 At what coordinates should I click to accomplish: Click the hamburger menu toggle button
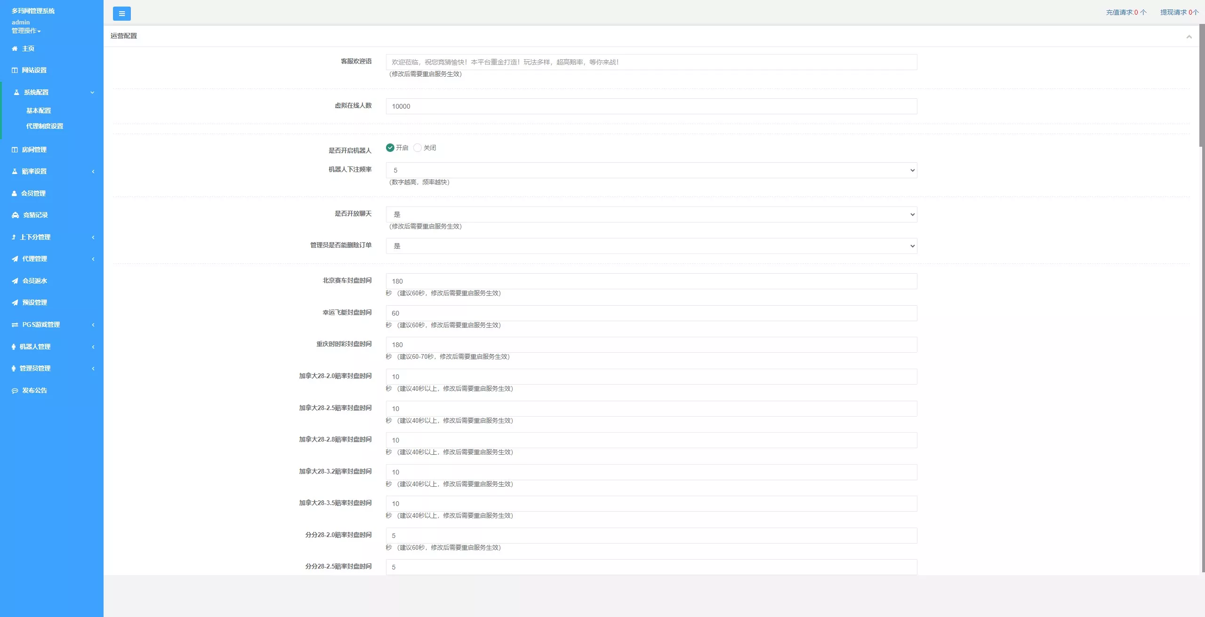pyautogui.click(x=121, y=14)
